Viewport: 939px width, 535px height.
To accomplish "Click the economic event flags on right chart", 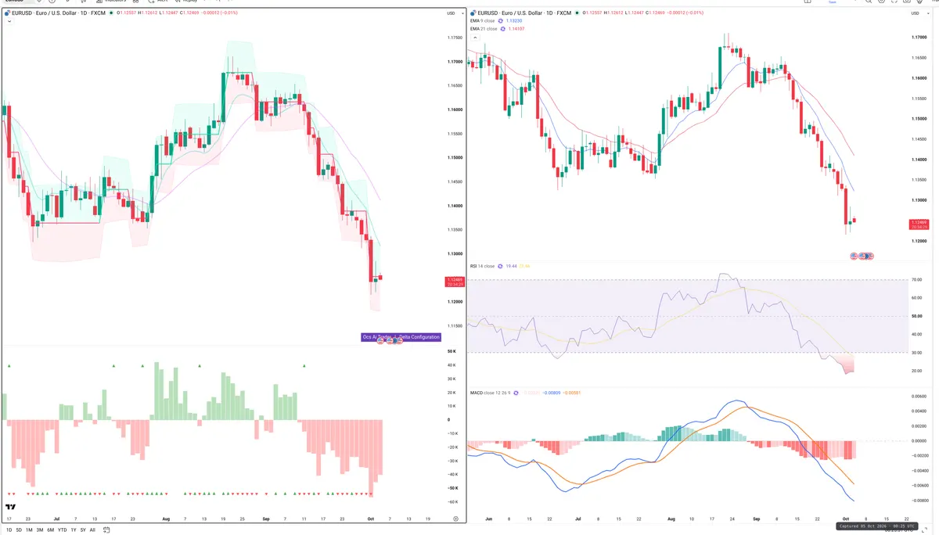I will [863, 257].
